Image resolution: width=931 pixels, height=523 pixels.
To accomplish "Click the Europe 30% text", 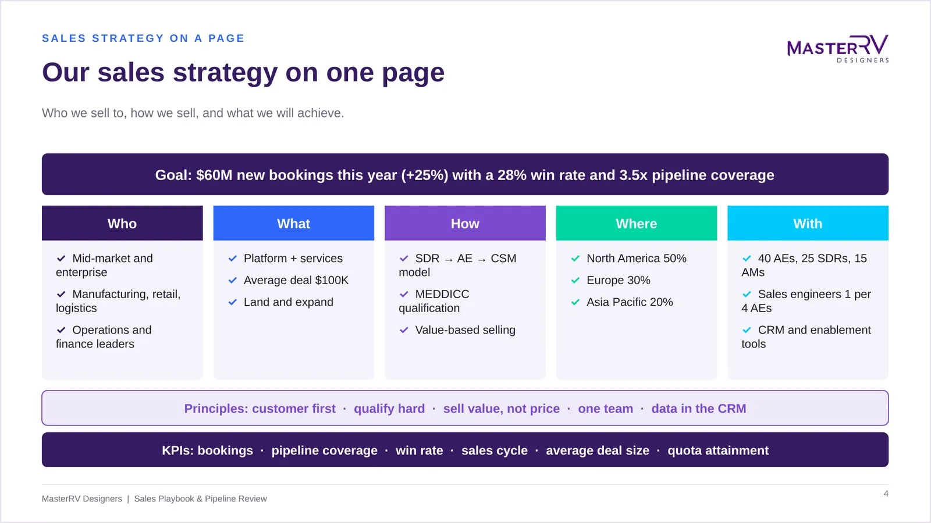I will coord(619,281).
